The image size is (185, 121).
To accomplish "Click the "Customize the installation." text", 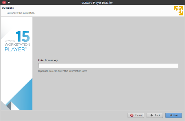I will pos(21,13).
